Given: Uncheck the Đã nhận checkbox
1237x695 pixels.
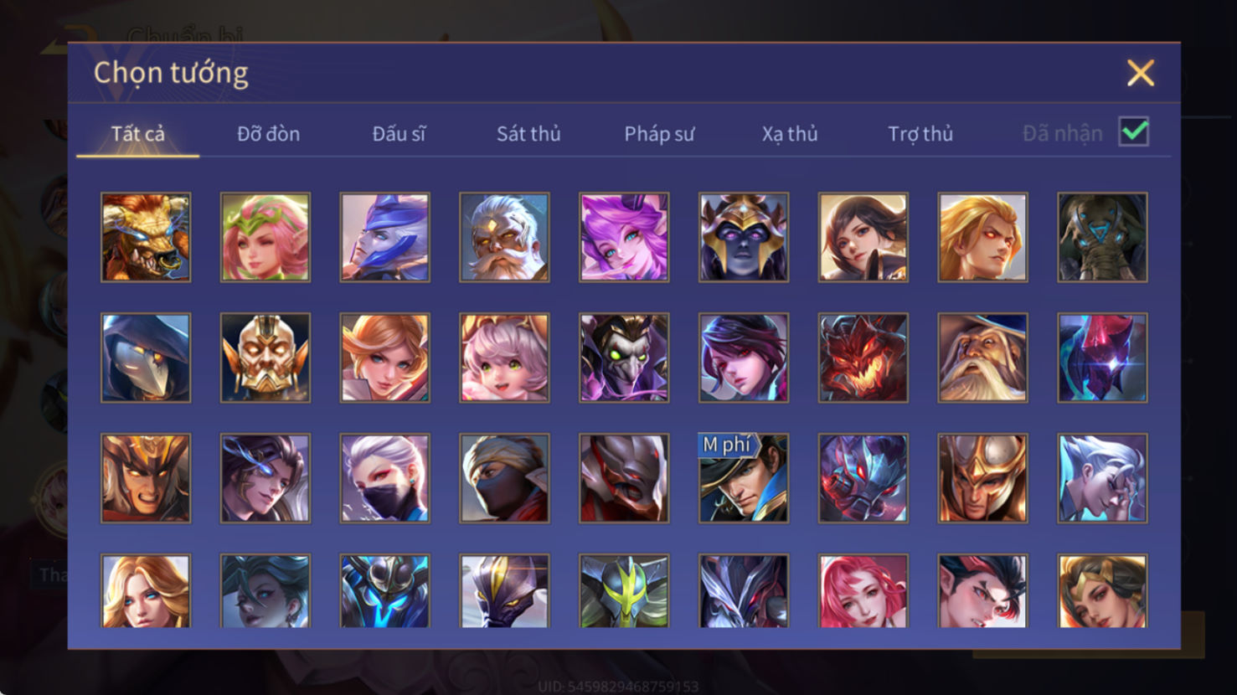Looking at the screenshot, I should point(1134,132).
